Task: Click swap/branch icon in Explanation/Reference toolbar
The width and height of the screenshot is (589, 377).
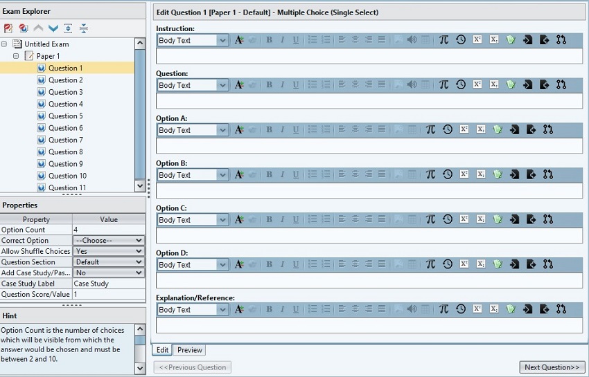Action: pyautogui.click(x=561, y=309)
